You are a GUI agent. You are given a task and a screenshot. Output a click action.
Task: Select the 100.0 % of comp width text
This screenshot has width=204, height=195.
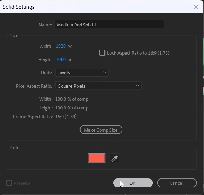tap(72, 99)
